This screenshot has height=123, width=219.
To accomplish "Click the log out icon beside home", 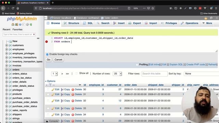I will point(16,24).
